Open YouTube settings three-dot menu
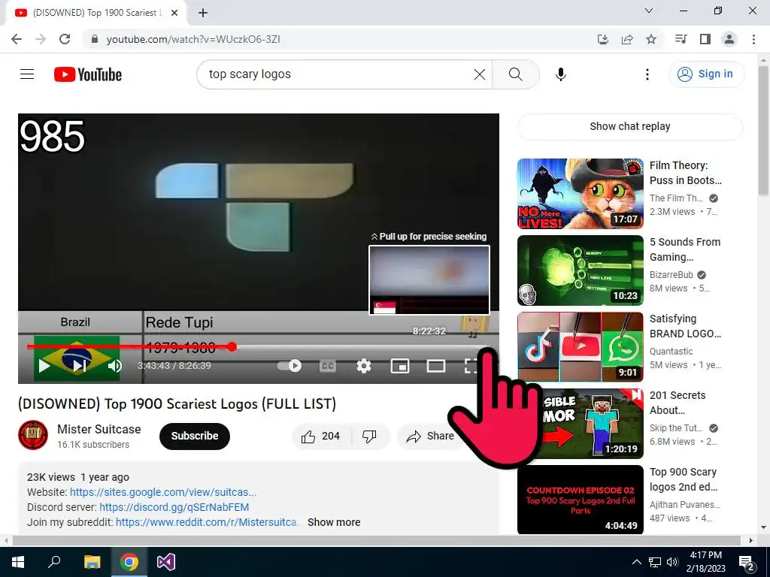The image size is (770, 577). click(647, 74)
